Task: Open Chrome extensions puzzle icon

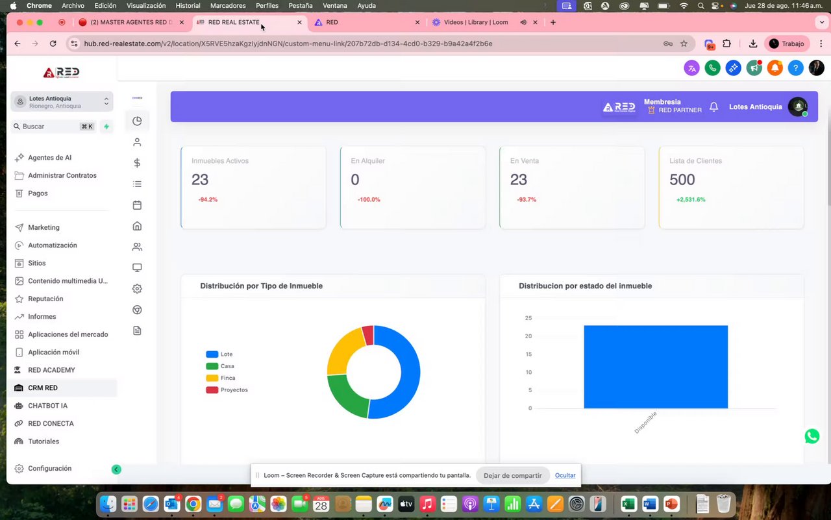Action: (726, 43)
